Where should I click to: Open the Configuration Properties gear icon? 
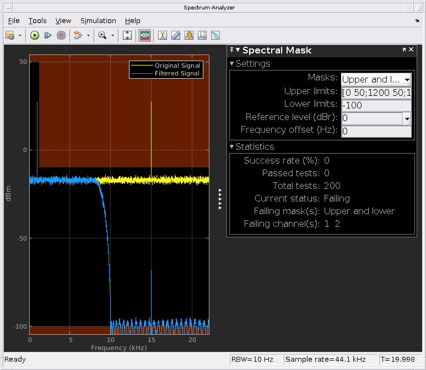[x=10, y=35]
